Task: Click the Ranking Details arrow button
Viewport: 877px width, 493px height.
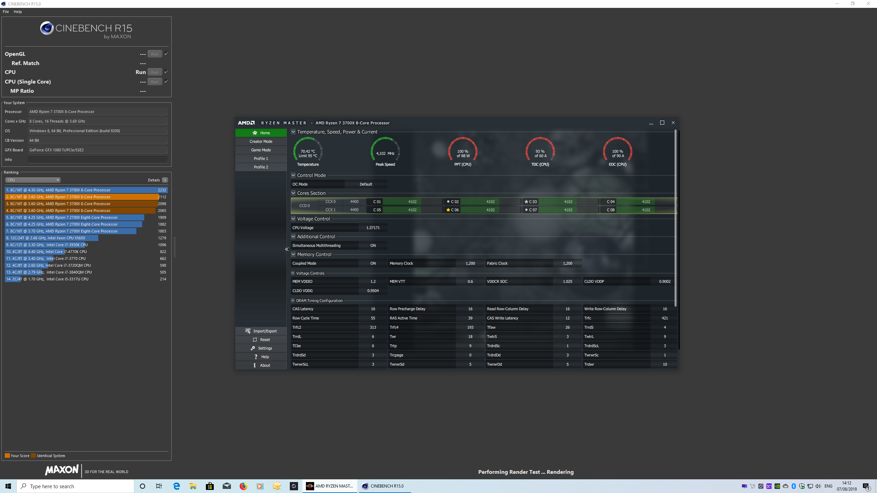Action: pyautogui.click(x=165, y=180)
